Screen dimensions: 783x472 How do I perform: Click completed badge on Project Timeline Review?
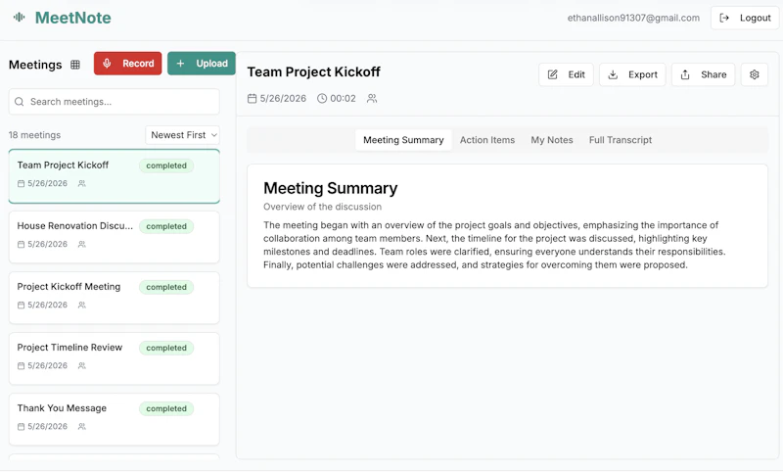166,348
